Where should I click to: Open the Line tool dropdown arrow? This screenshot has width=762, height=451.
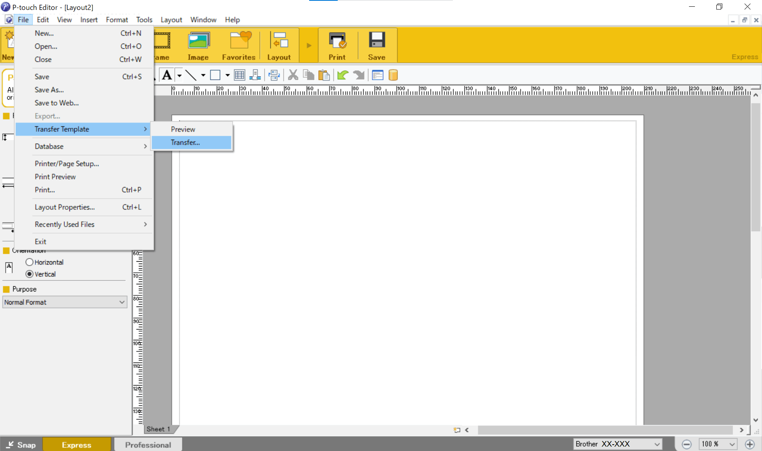[203, 75]
